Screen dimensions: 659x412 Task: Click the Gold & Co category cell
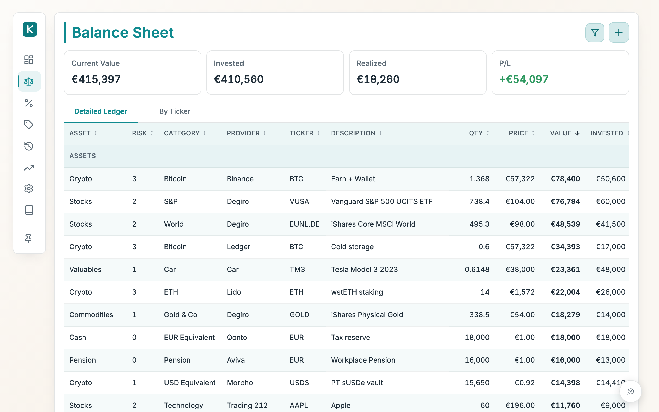(x=180, y=315)
